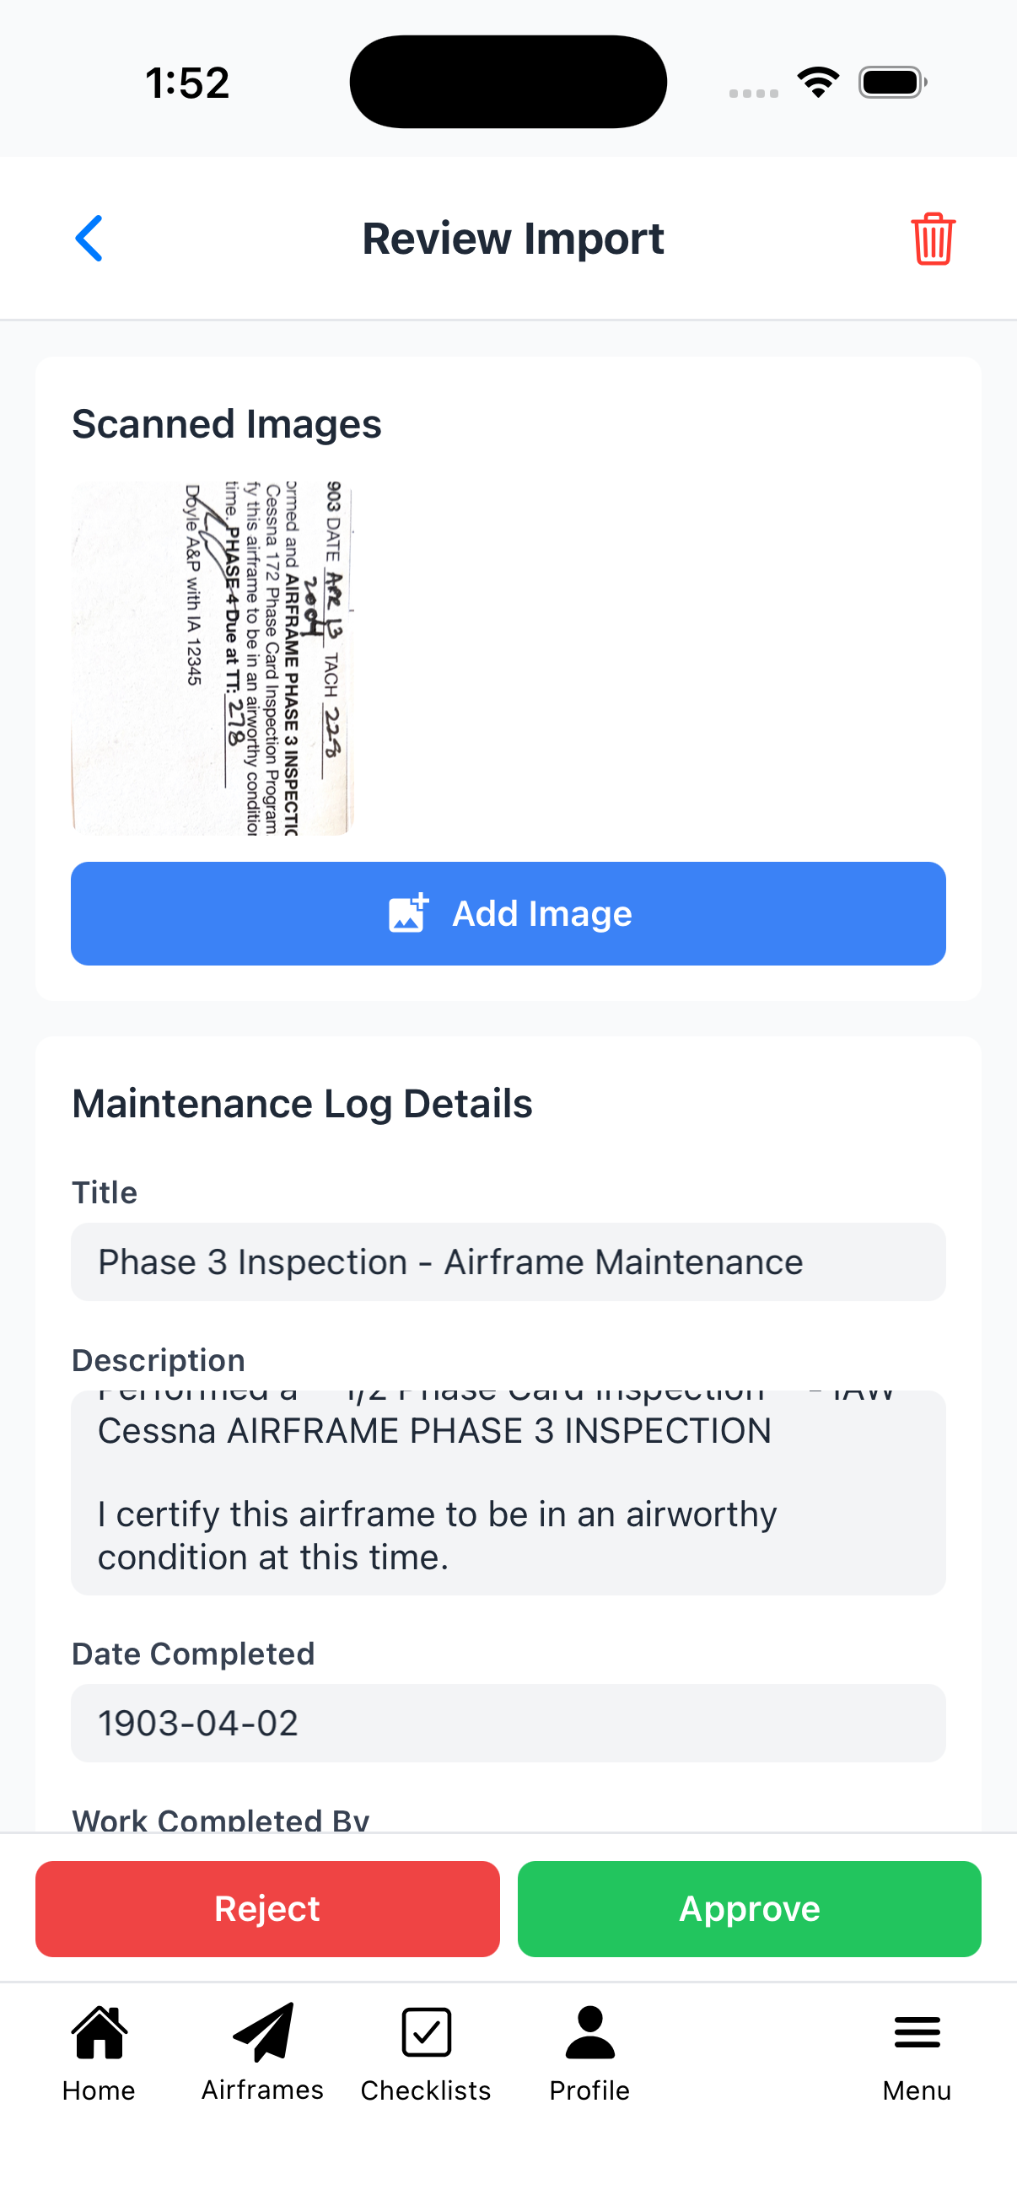Tap the Wi-Fi status icon
1017x2211 pixels.
click(818, 83)
